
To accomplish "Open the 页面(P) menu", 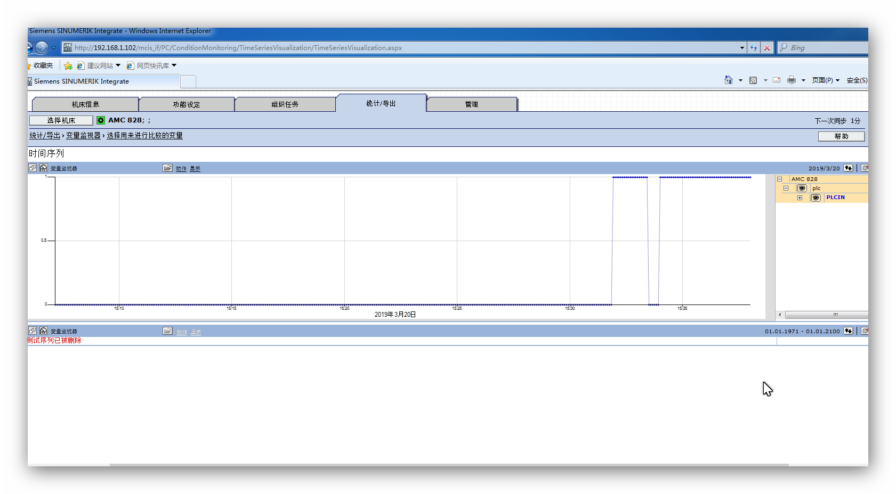I will (826, 80).
